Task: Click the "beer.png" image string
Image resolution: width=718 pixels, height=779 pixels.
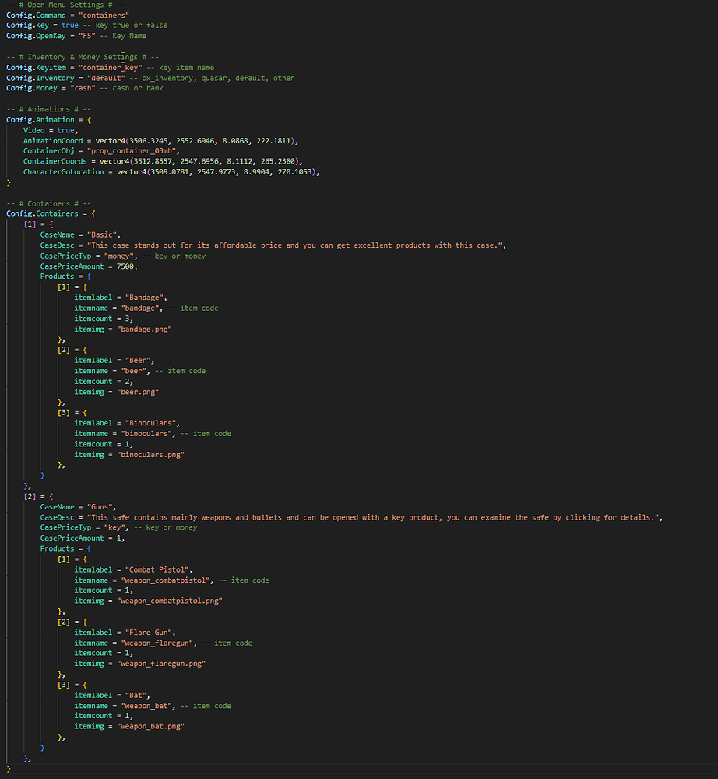Action: click(138, 392)
